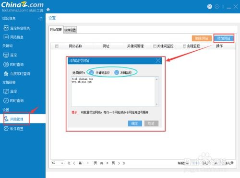Image resolution: width=240 pixels, height=178 pixels.
Task: Toggle the 关键词监控 column checkbox
Action: (155, 46)
